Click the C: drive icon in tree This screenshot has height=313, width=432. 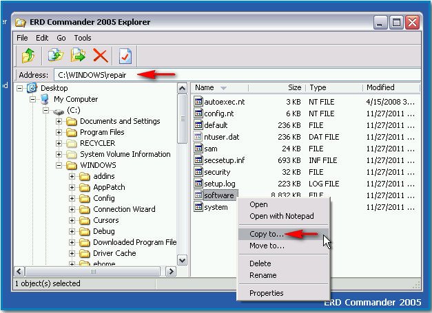point(58,111)
